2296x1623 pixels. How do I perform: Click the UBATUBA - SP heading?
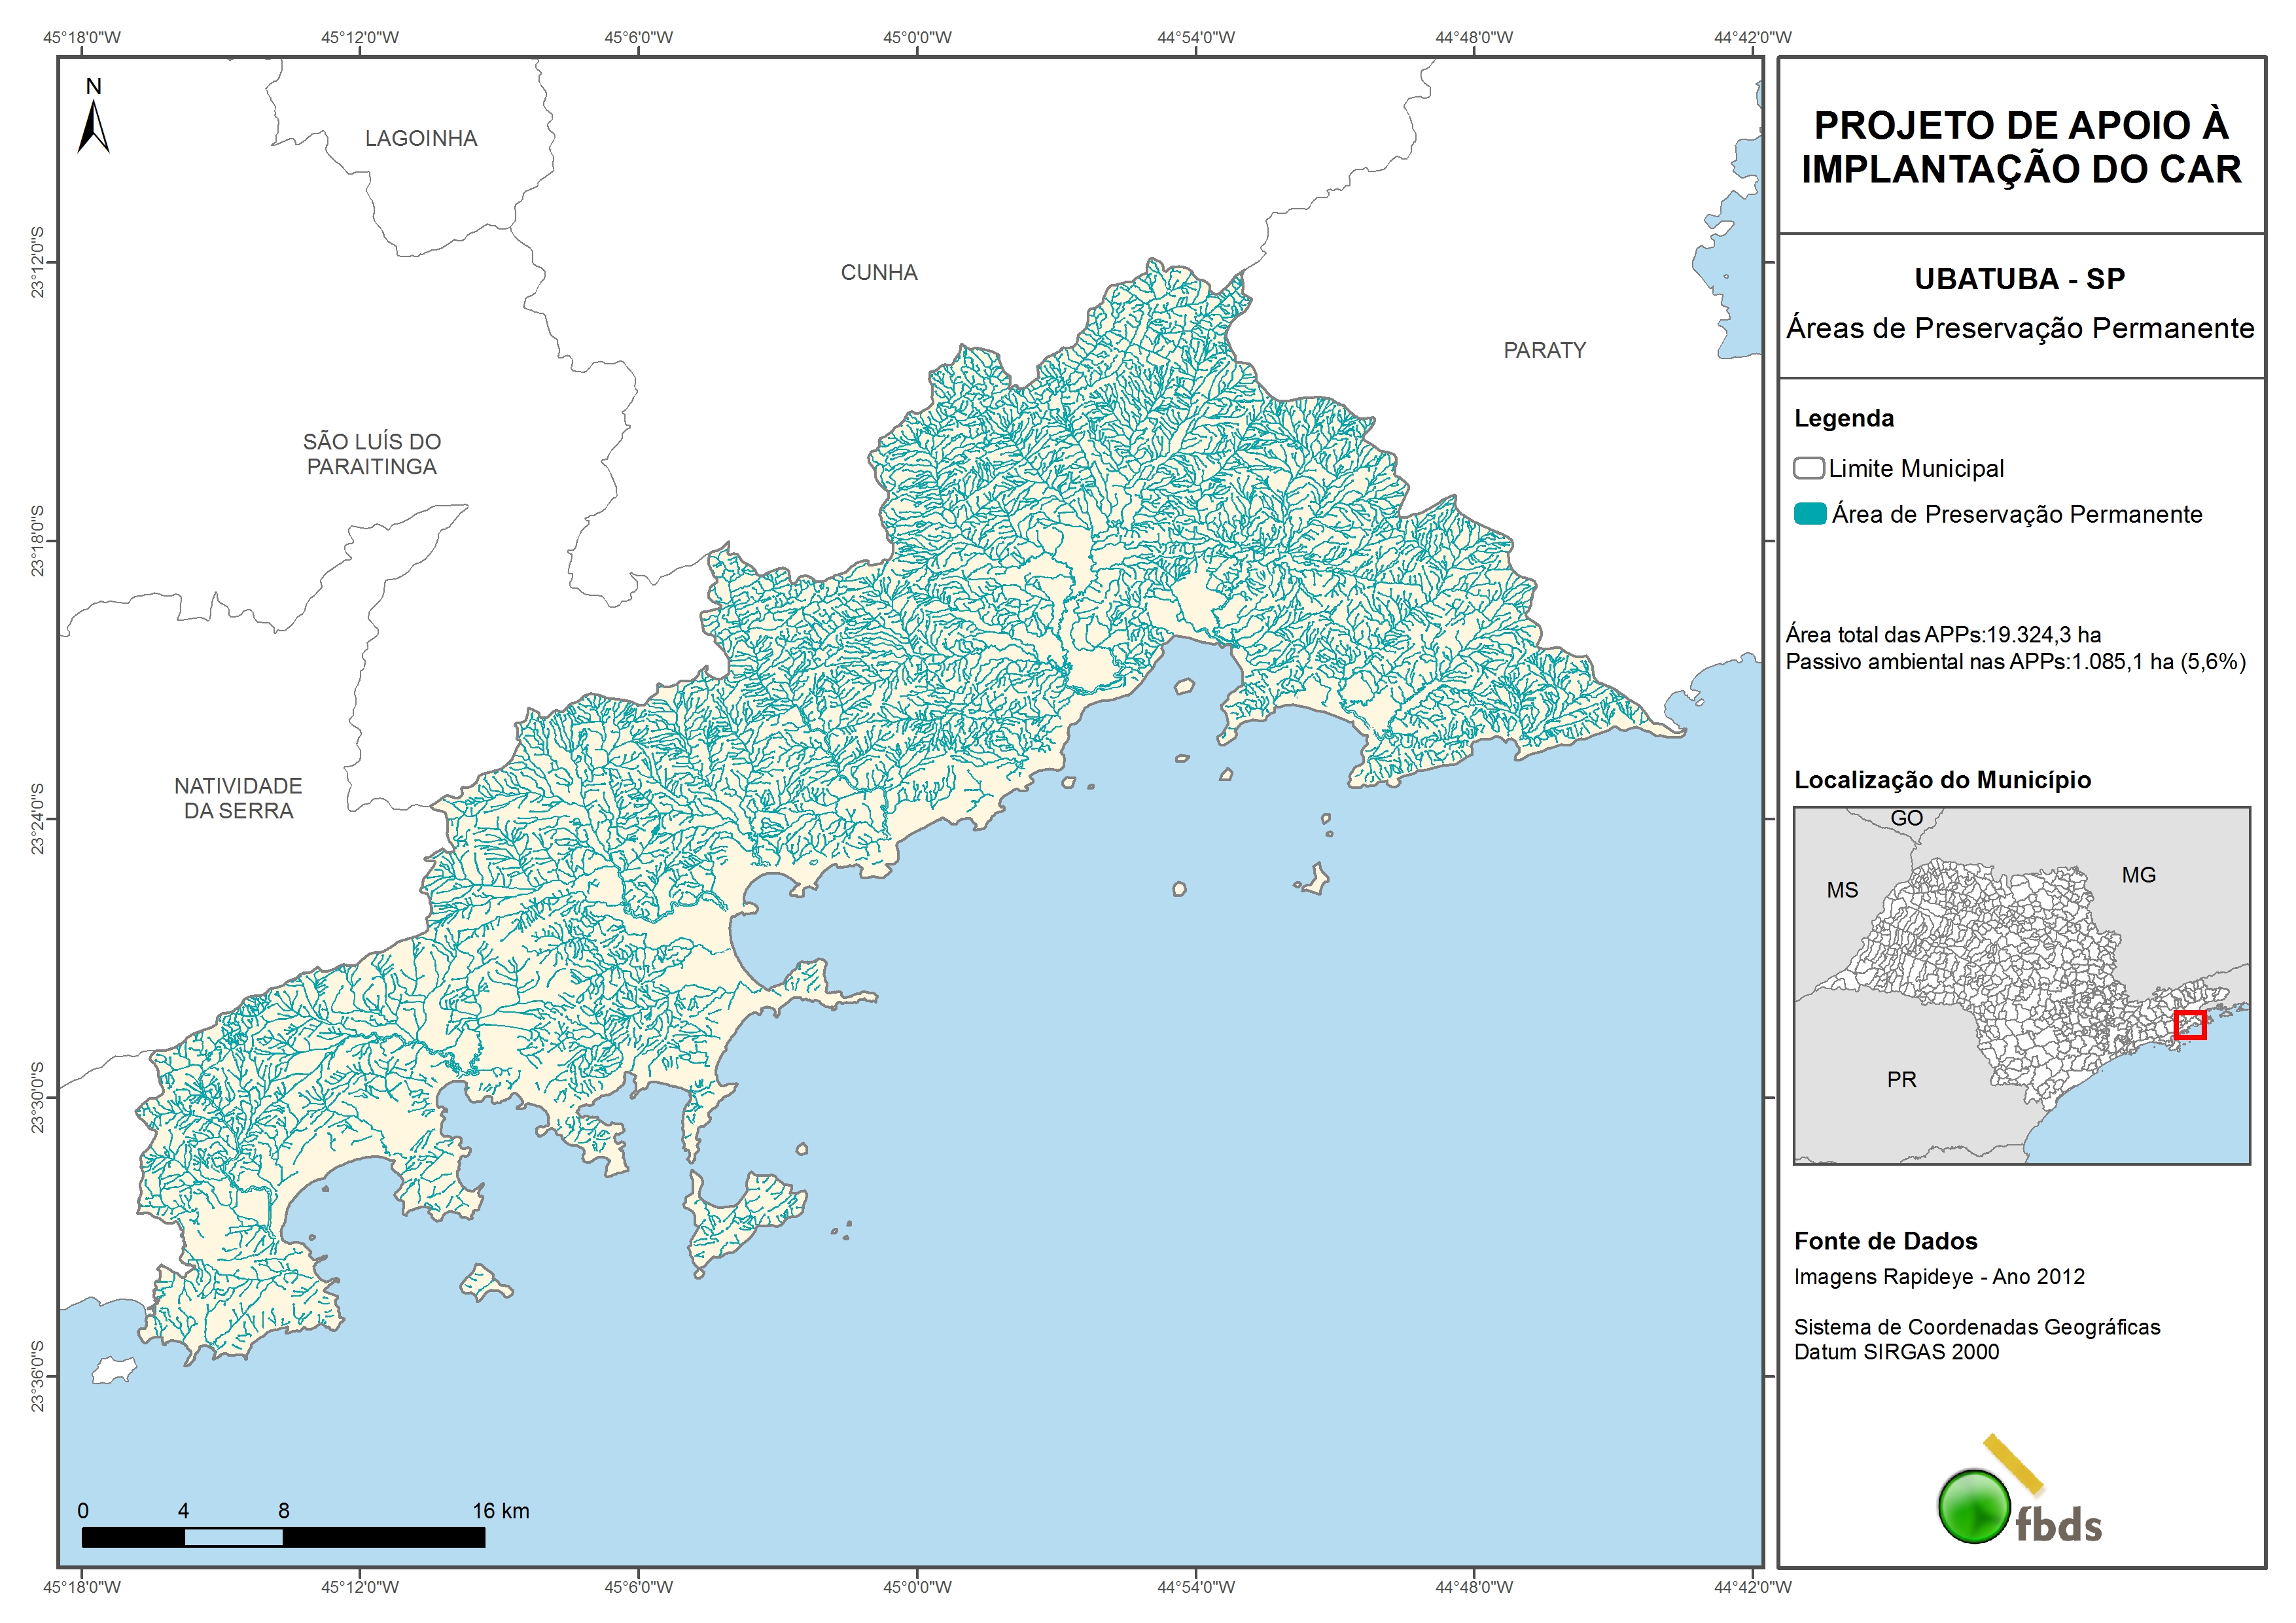2019,279
